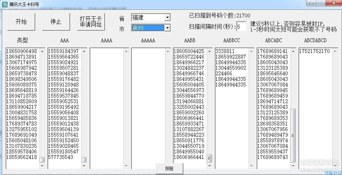Click the 按钮 button at the bottom
The image size is (342, 175).
(169, 169)
